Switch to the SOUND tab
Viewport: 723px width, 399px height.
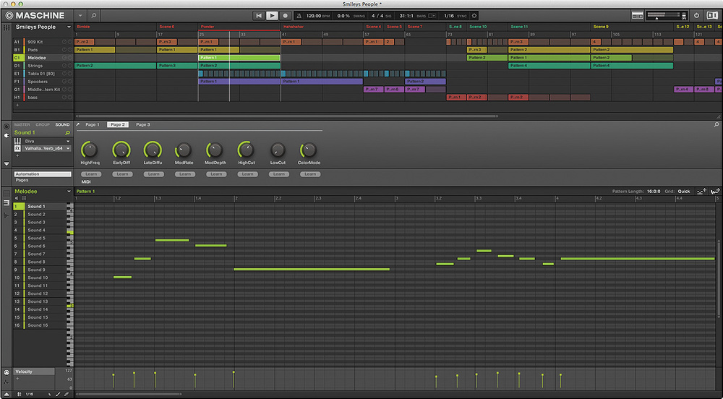click(62, 125)
